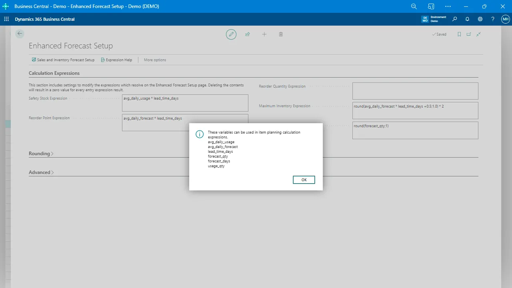Open the settings gear
This screenshot has width=512, height=288.
[480, 19]
